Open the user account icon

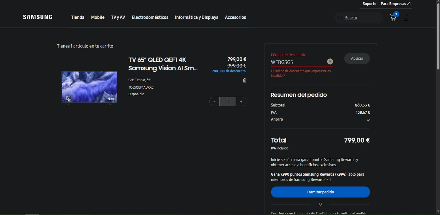point(406,18)
